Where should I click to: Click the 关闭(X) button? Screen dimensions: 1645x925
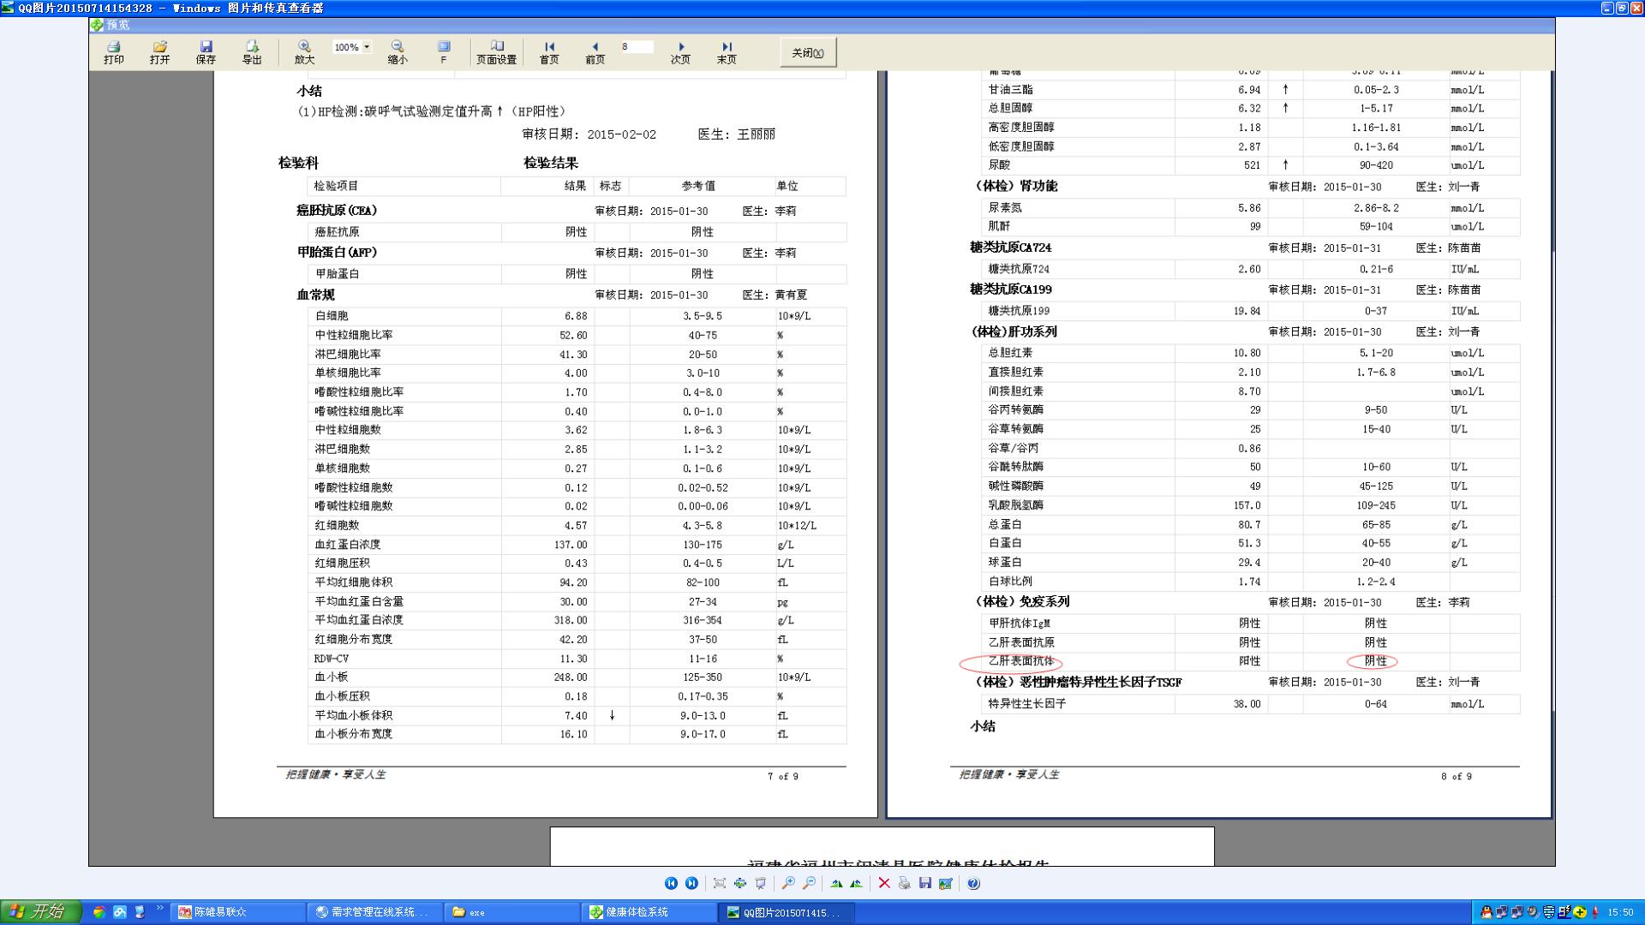[807, 53]
